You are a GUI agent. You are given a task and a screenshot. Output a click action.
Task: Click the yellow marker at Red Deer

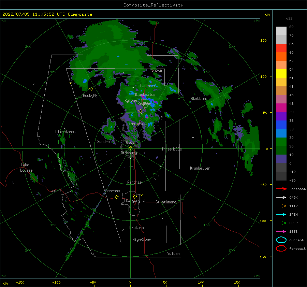pyautogui.click(x=141, y=111)
